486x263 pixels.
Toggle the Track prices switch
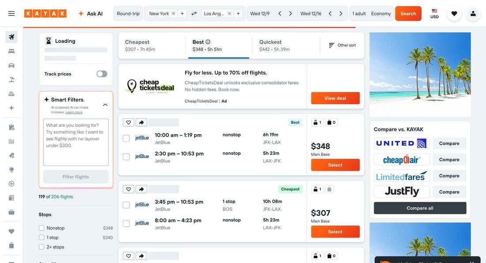(102, 74)
